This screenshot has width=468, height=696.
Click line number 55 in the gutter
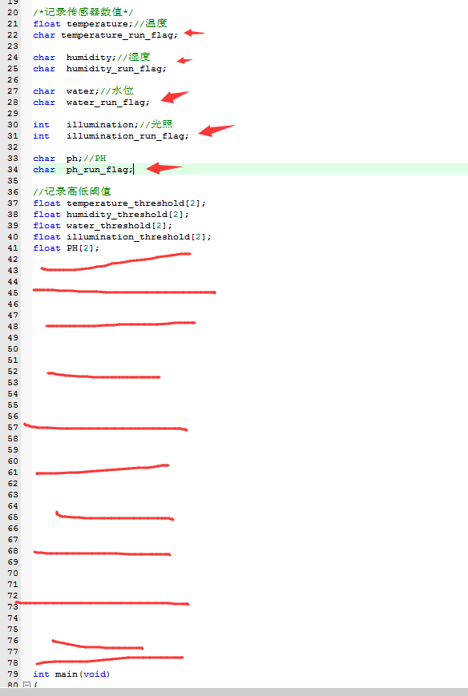tap(13, 405)
